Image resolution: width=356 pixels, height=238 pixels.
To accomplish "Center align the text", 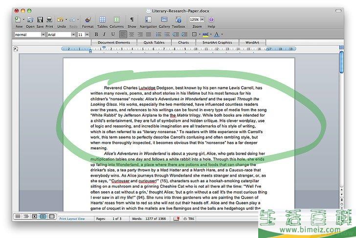I will [x=132, y=35].
